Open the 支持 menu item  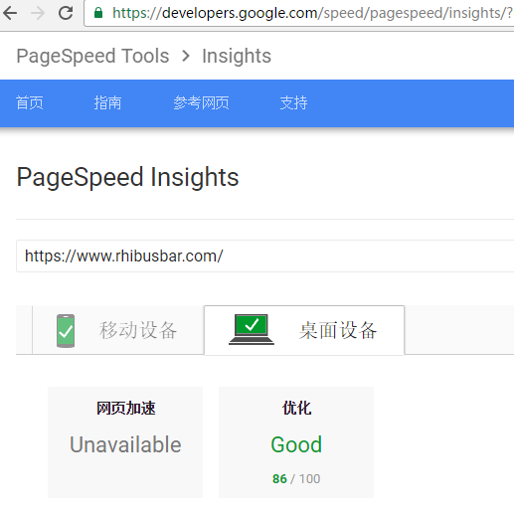click(x=294, y=102)
